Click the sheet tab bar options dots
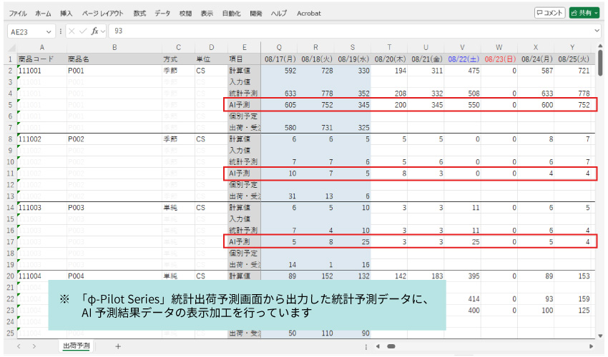This screenshot has width=608, height=357. [366, 346]
